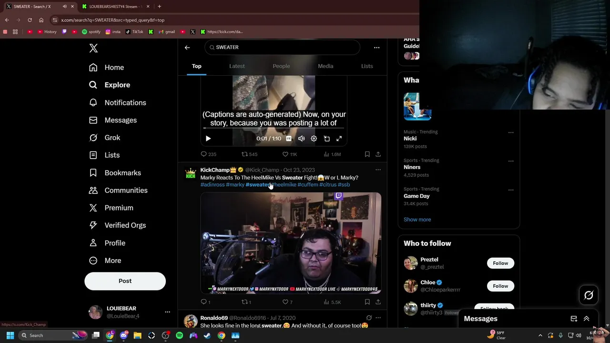This screenshot has height=343, width=610.
Task: Switch to the Lists search tab
Action: (x=367, y=66)
